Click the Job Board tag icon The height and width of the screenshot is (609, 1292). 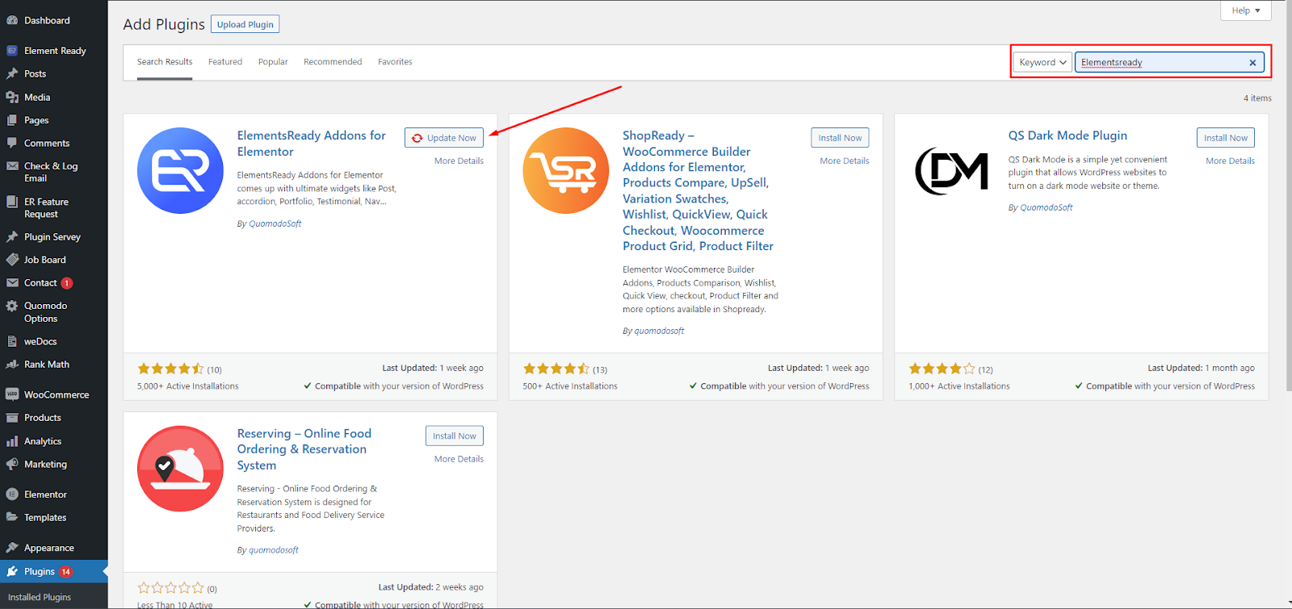(x=12, y=260)
